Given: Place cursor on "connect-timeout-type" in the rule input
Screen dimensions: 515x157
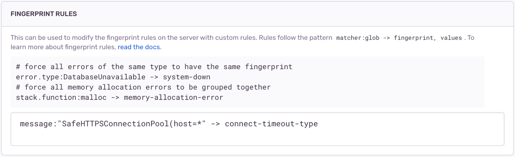Looking at the screenshot, I should click(x=271, y=124).
